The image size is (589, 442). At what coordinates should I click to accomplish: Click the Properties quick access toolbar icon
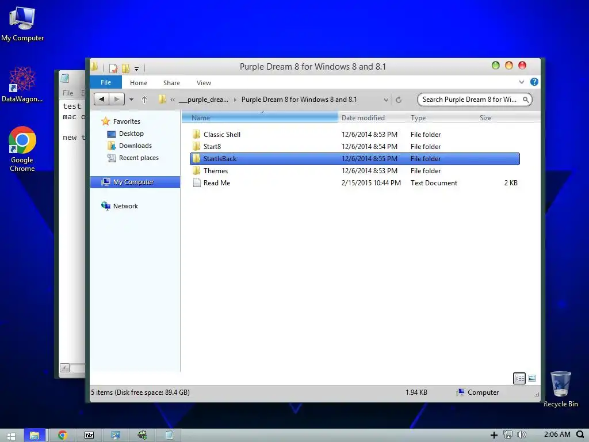pos(113,68)
